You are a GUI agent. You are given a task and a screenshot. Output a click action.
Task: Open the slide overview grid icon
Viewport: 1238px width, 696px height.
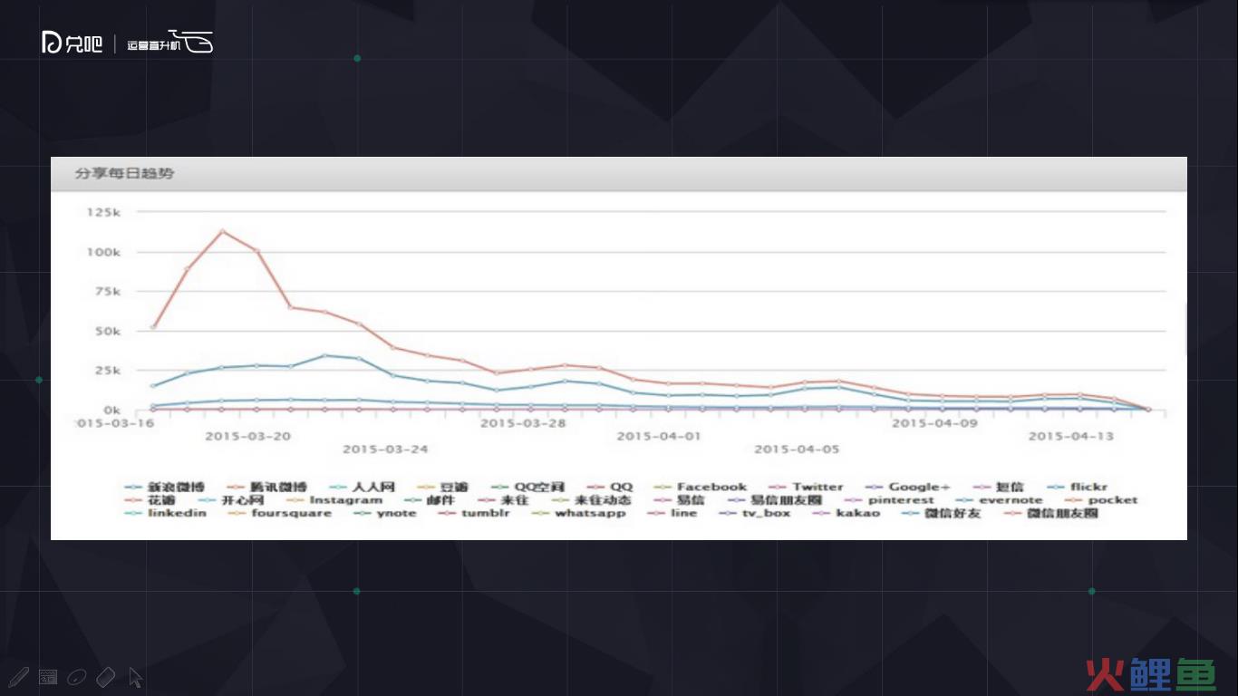point(48,677)
